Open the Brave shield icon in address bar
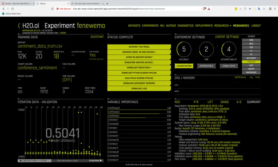The height and width of the screenshot is (167, 278). pyautogui.click(x=204, y=8)
